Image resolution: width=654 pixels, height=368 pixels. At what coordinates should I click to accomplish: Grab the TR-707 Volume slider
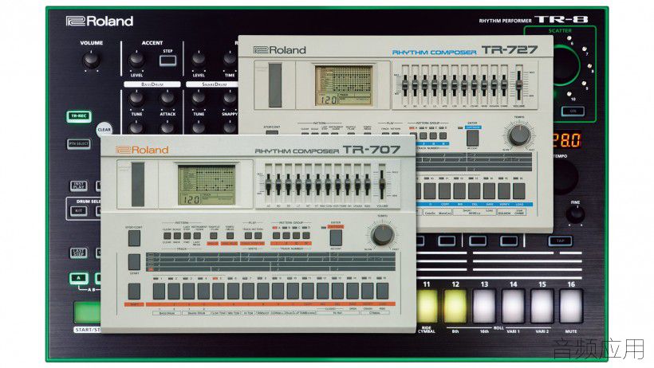pyautogui.click(x=382, y=183)
